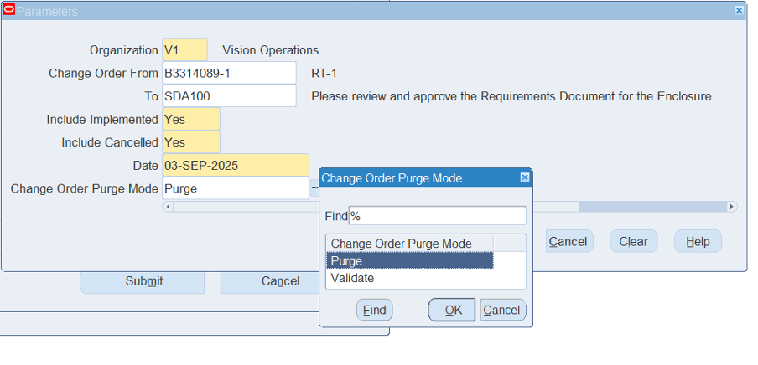Click the To field containing SDA100
Viewport: 758px width, 365px height.
229,96
